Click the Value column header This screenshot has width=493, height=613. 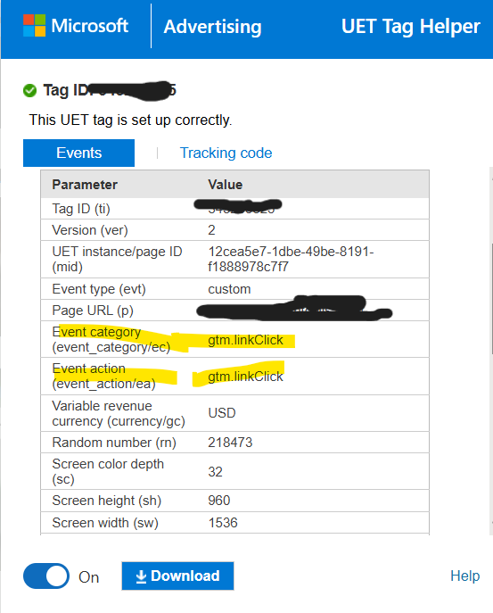pyautogui.click(x=225, y=185)
